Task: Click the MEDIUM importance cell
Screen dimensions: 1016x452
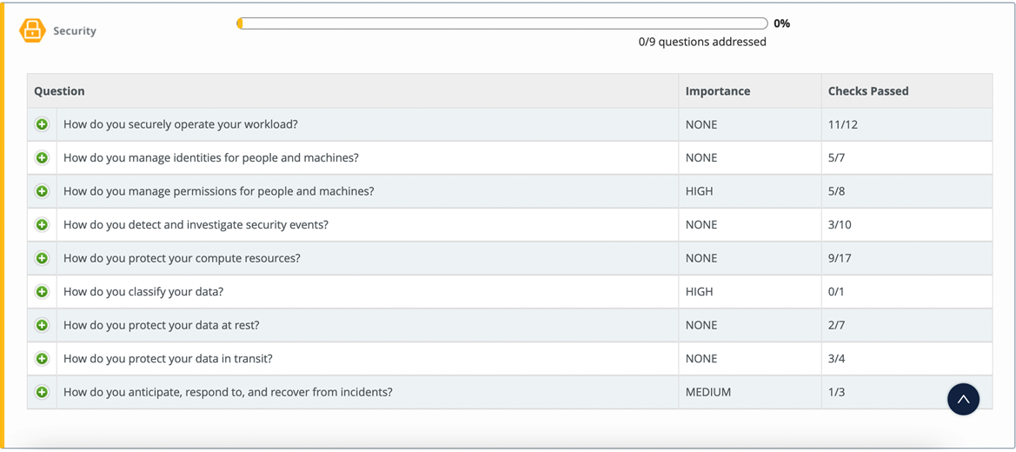Action: [707, 392]
